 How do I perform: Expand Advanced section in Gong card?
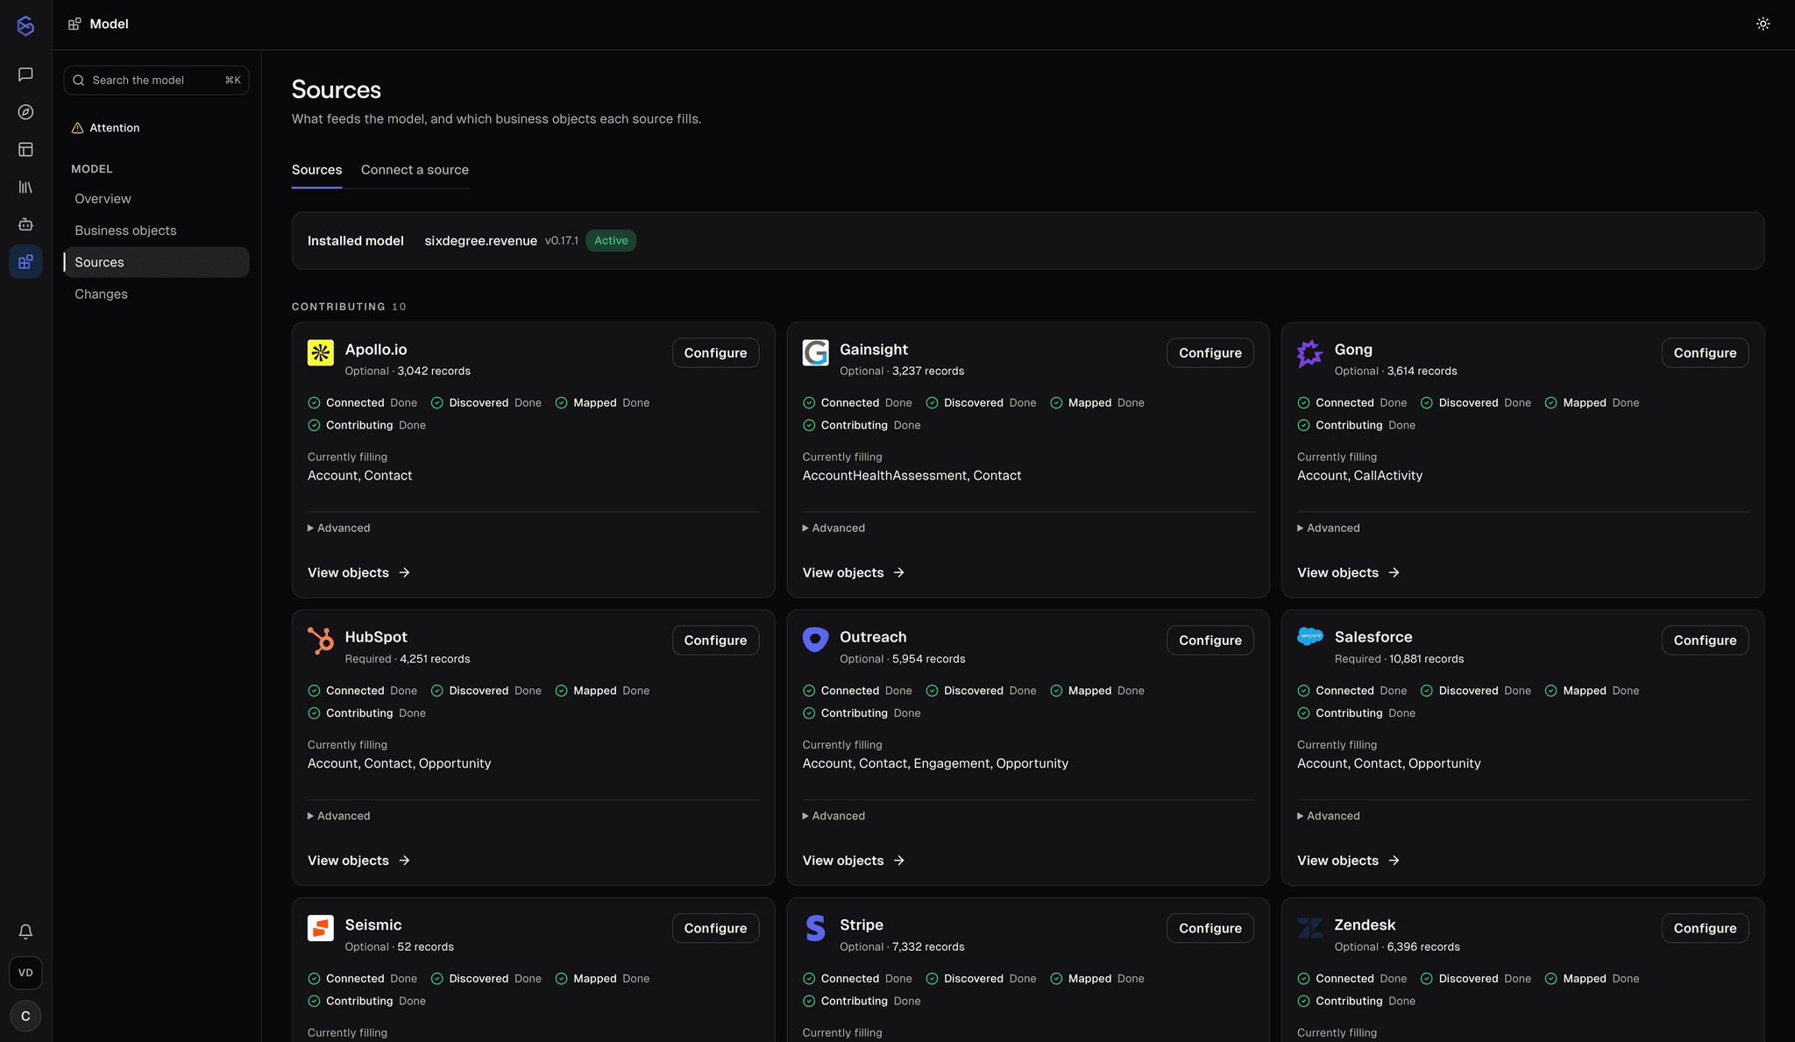[1329, 528]
